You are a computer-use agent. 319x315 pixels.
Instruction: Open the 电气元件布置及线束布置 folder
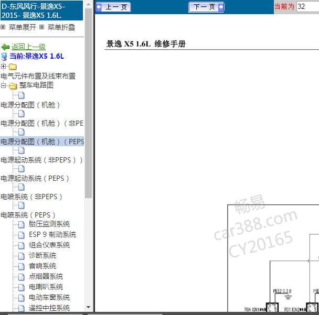[38, 76]
